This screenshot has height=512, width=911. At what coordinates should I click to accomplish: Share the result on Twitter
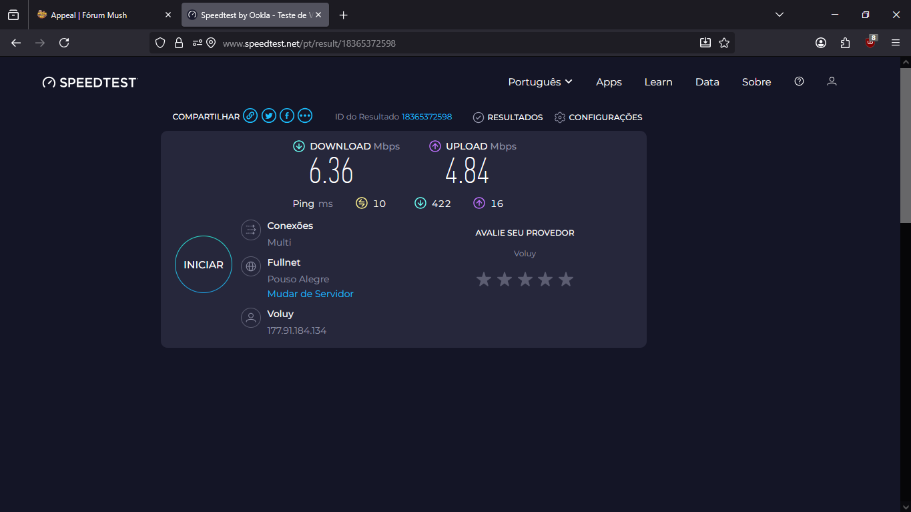pyautogui.click(x=269, y=116)
